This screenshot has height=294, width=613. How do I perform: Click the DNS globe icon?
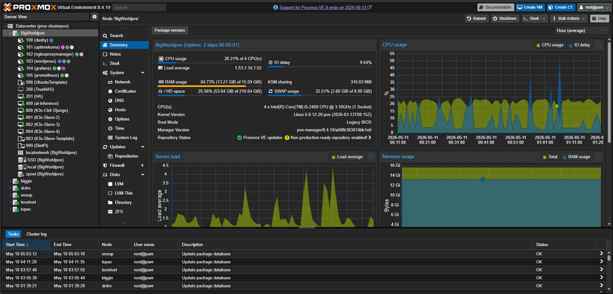tap(110, 101)
